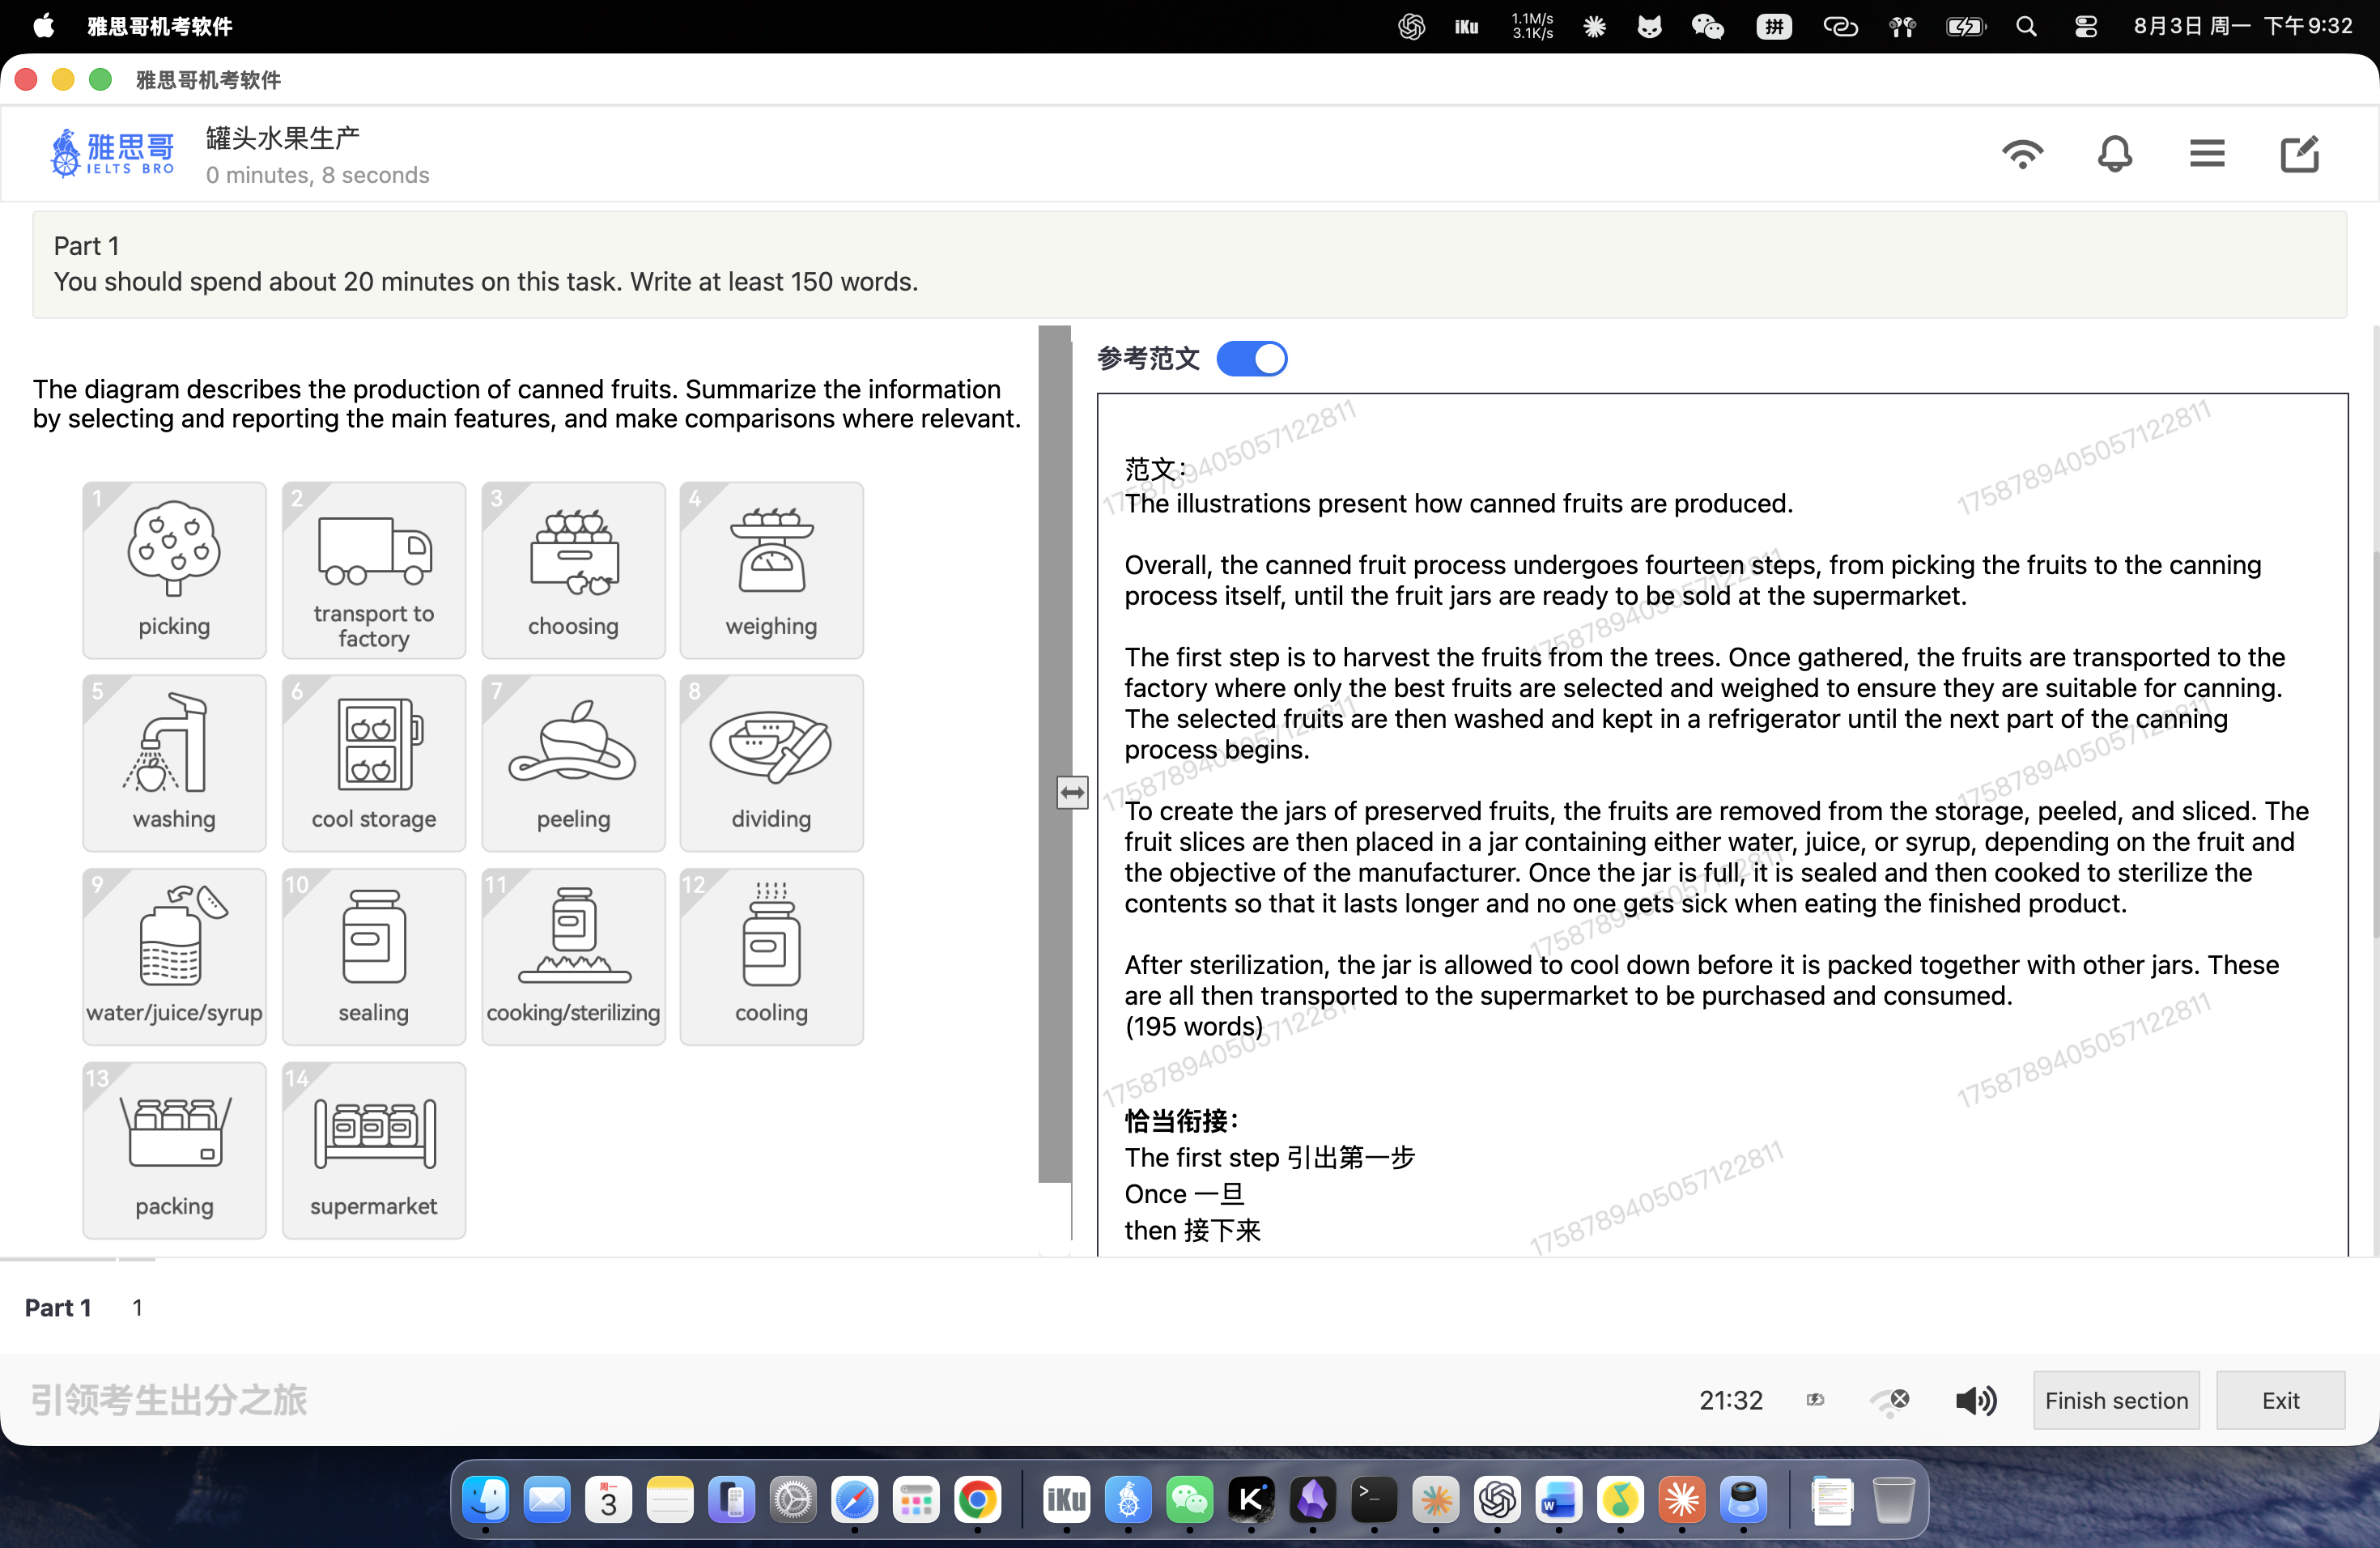Screen dimensions: 2380x1548
Task: Click the transport to factory step image
Action: [373, 570]
